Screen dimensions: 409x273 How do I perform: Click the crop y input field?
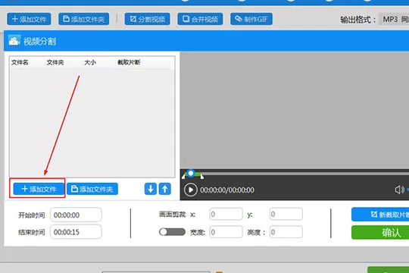pyautogui.click(x=286, y=214)
